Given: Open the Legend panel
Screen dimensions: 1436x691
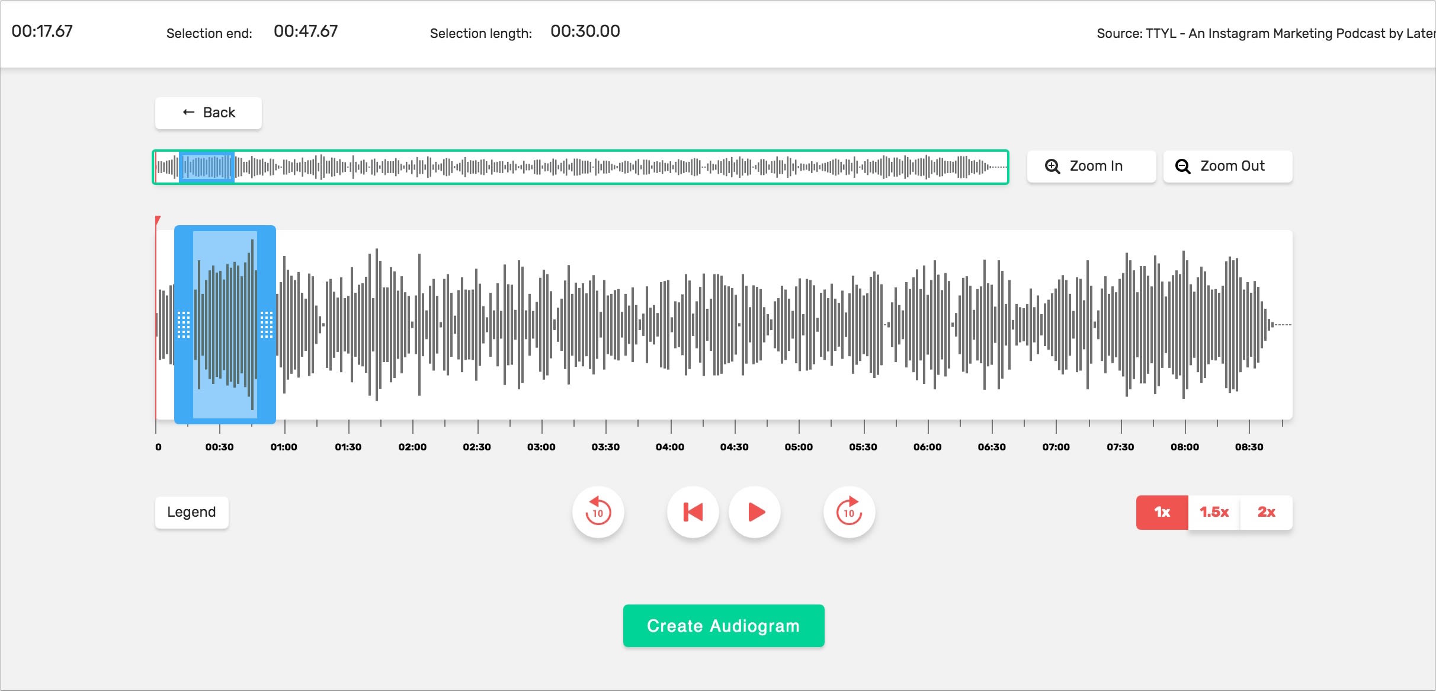Looking at the screenshot, I should click(191, 512).
